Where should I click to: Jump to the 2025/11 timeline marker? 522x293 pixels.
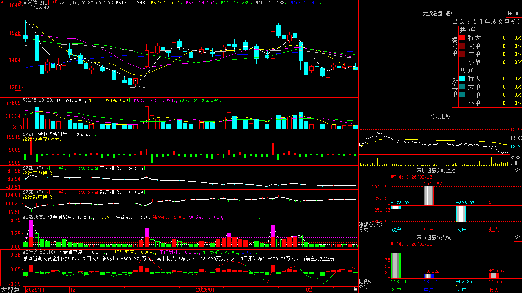pos(35,290)
